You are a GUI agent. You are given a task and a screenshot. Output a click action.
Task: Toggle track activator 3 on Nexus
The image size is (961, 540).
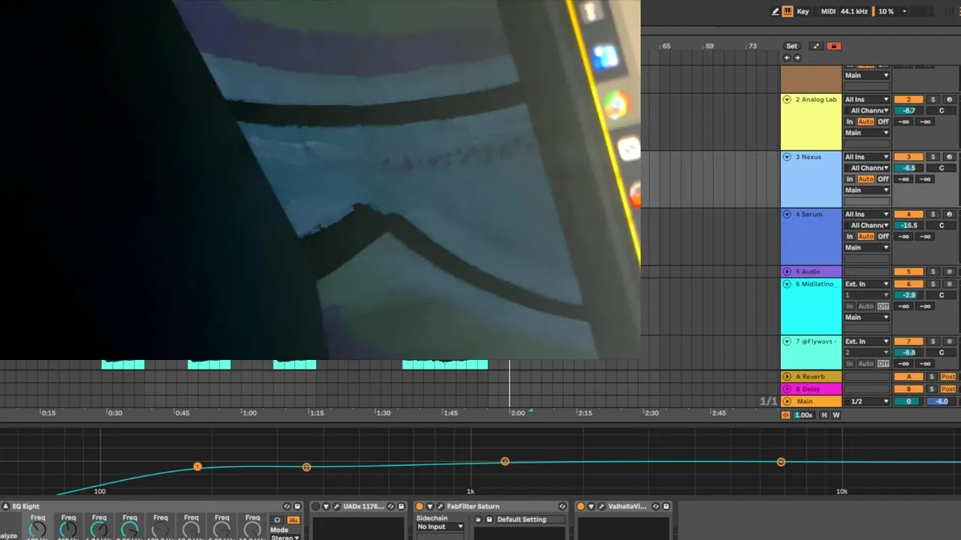[x=908, y=157]
